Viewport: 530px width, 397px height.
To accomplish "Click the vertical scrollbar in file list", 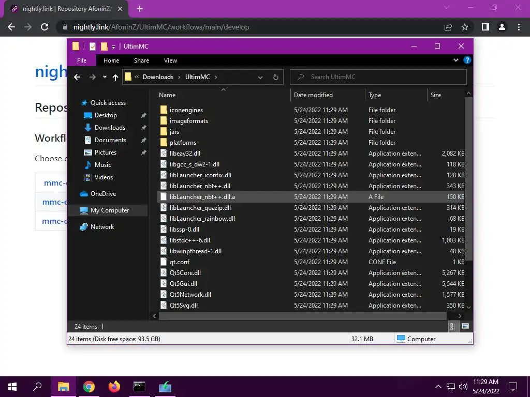I will tap(468, 179).
